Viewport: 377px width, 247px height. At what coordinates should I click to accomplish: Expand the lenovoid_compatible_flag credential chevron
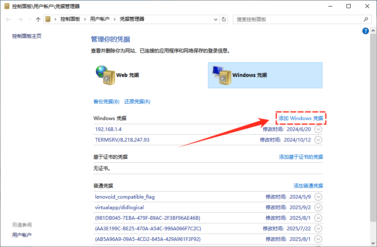[x=318, y=197]
